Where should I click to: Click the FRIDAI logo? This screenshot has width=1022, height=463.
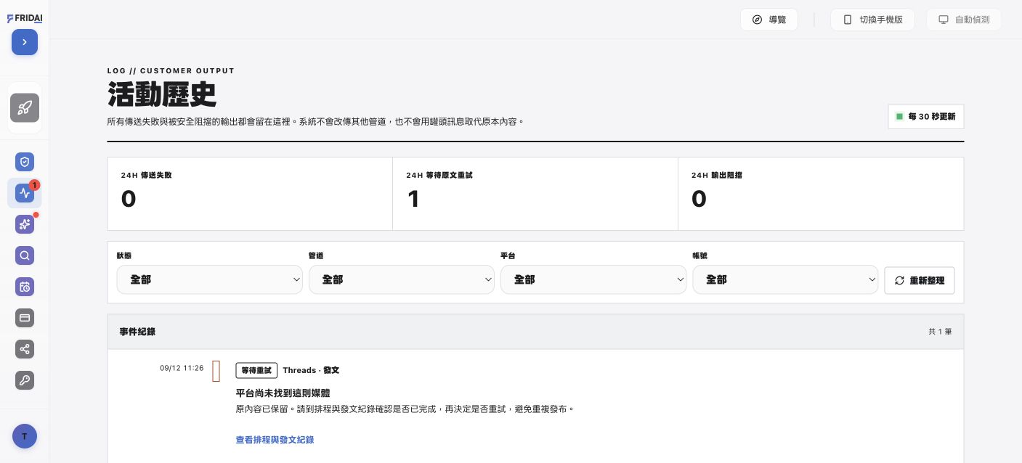[25, 19]
